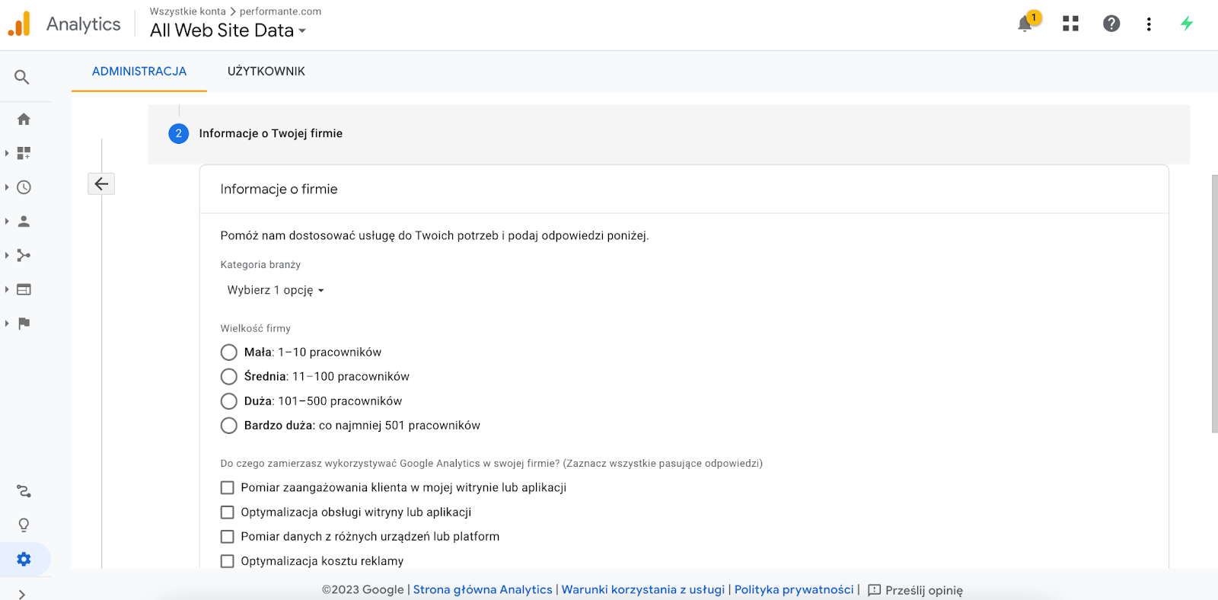Click the back arrow button
The height and width of the screenshot is (600, 1218).
click(x=101, y=184)
